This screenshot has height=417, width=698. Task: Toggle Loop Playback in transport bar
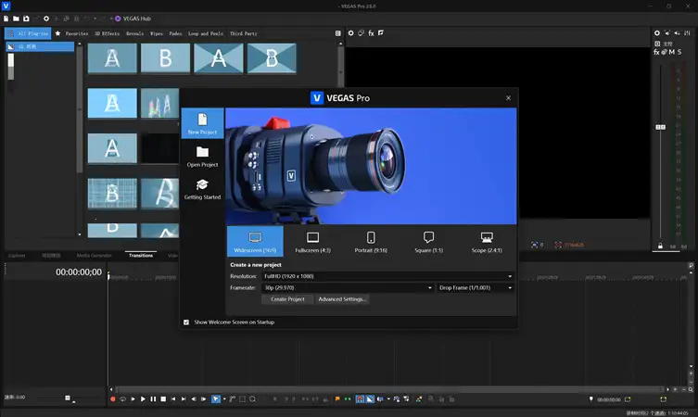coord(123,399)
